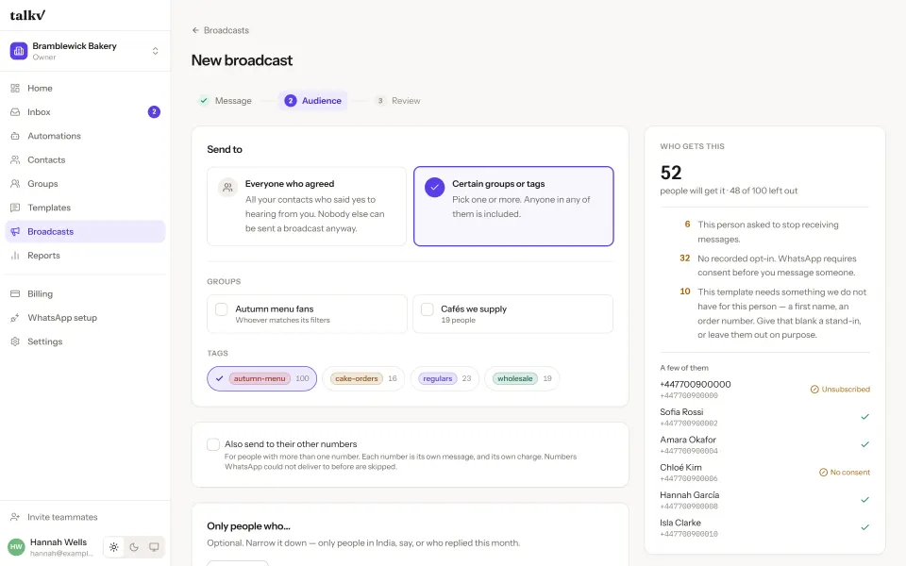The height and width of the screenshot is (566, 906).
Task: Select the Audience step
Action: [312, 101]
